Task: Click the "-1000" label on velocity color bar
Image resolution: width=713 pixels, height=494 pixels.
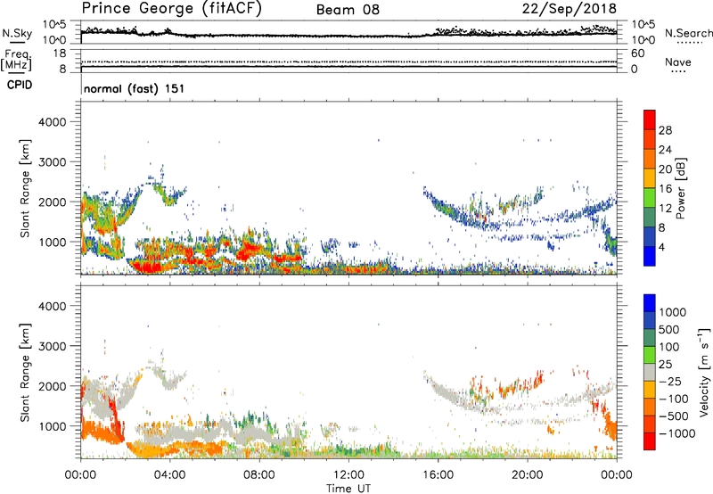Action: coord(676,433)
